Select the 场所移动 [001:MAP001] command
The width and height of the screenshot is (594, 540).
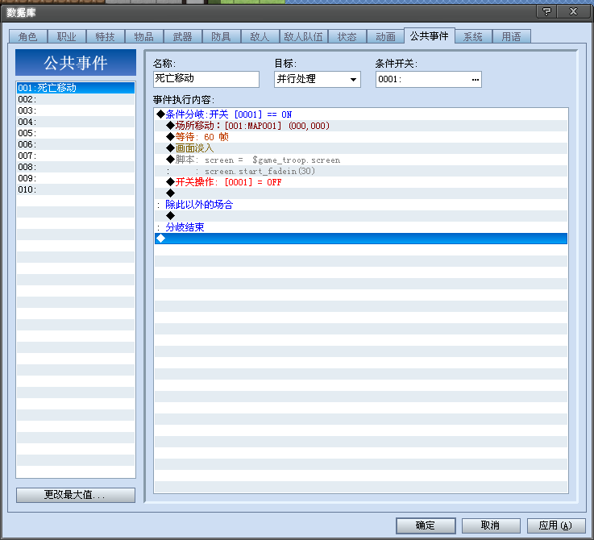[x=361, y=126]
